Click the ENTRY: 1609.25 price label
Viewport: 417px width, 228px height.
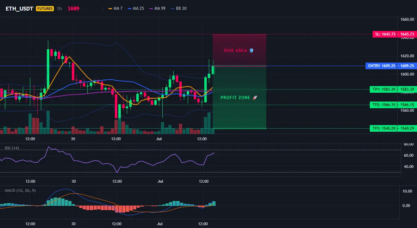[381, 66]
